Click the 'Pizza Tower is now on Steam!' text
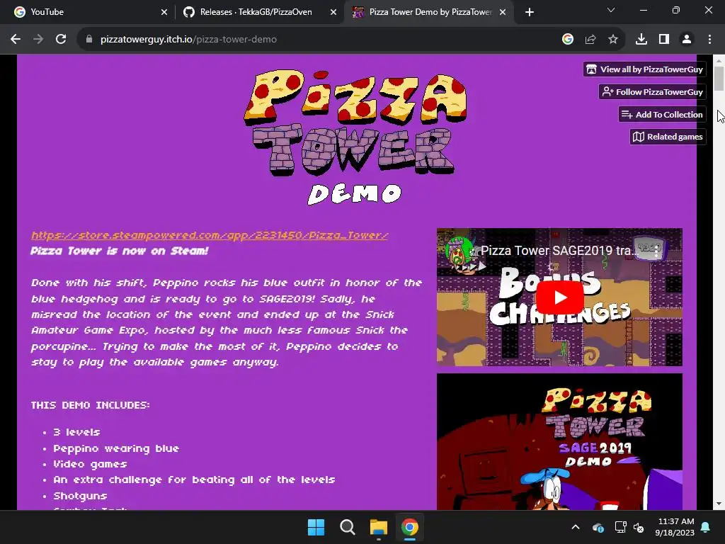The height and width of the screenshot is (544, 725). click(119, 251)
